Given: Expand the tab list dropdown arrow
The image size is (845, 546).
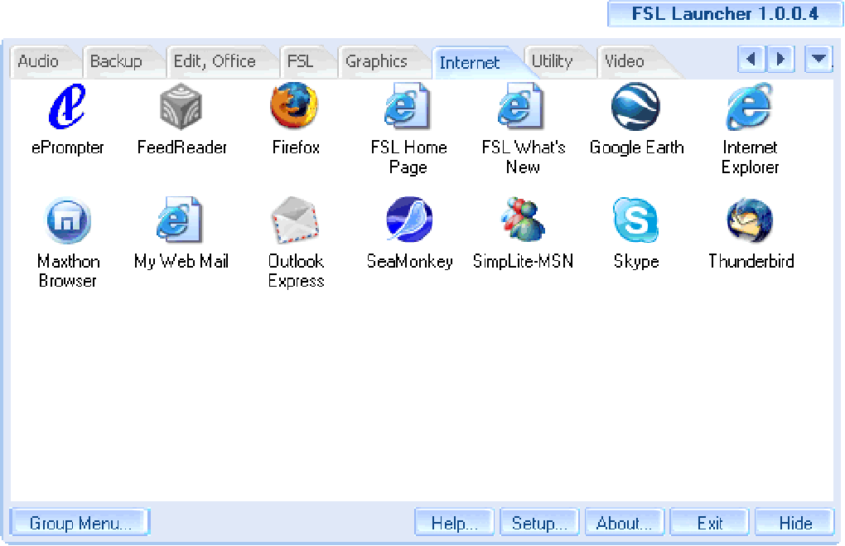Looking at the screenshot, I should (x=818, y=58).
